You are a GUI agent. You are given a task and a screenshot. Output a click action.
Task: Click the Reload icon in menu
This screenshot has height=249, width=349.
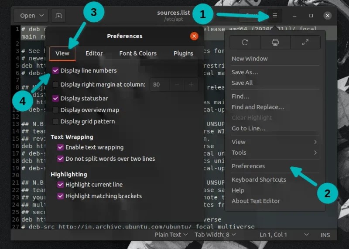point(245,42)
